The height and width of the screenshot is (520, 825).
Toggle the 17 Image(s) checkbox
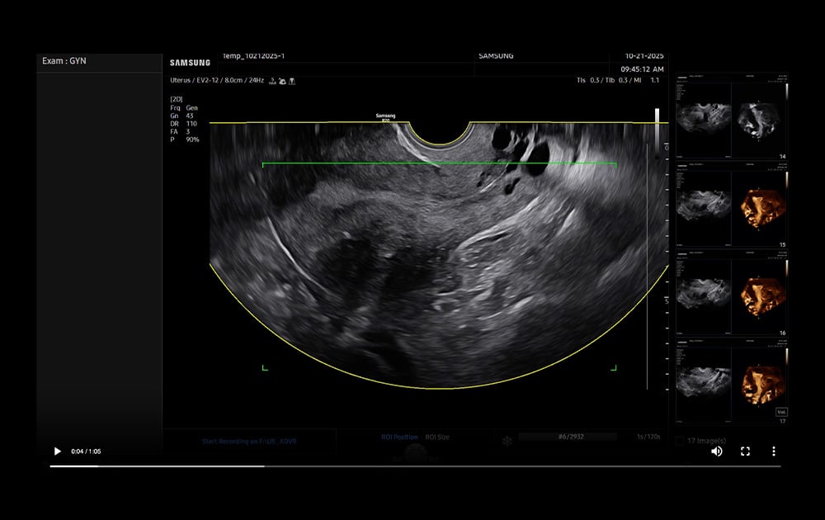point(680,441)
